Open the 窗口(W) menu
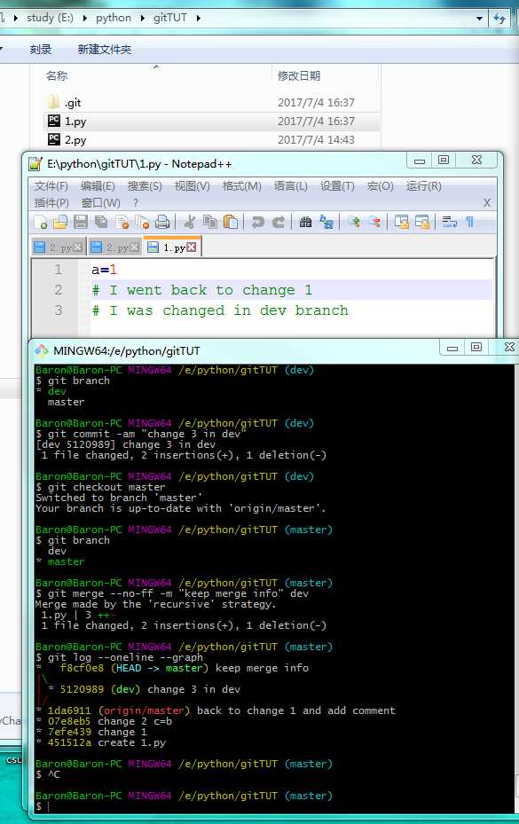Screen dimensions: 519x824 [x=101, y=203]
